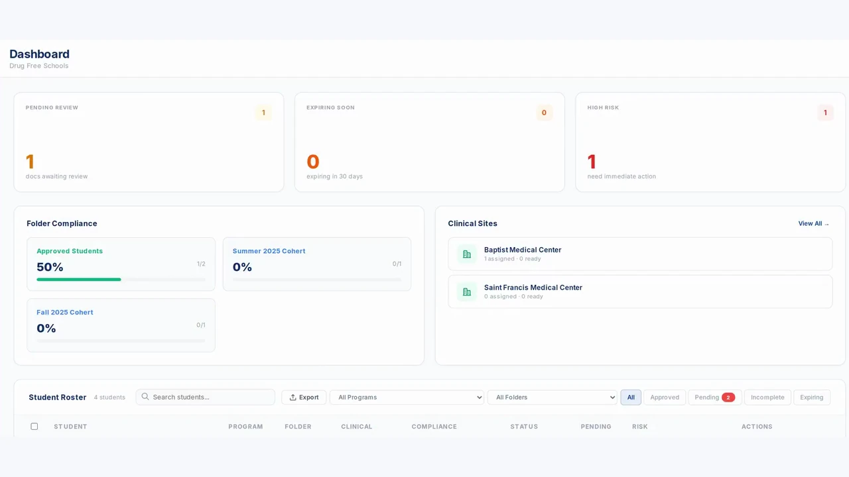Click the STATUS column header
The image size is (849, 477).
point(524,427)
